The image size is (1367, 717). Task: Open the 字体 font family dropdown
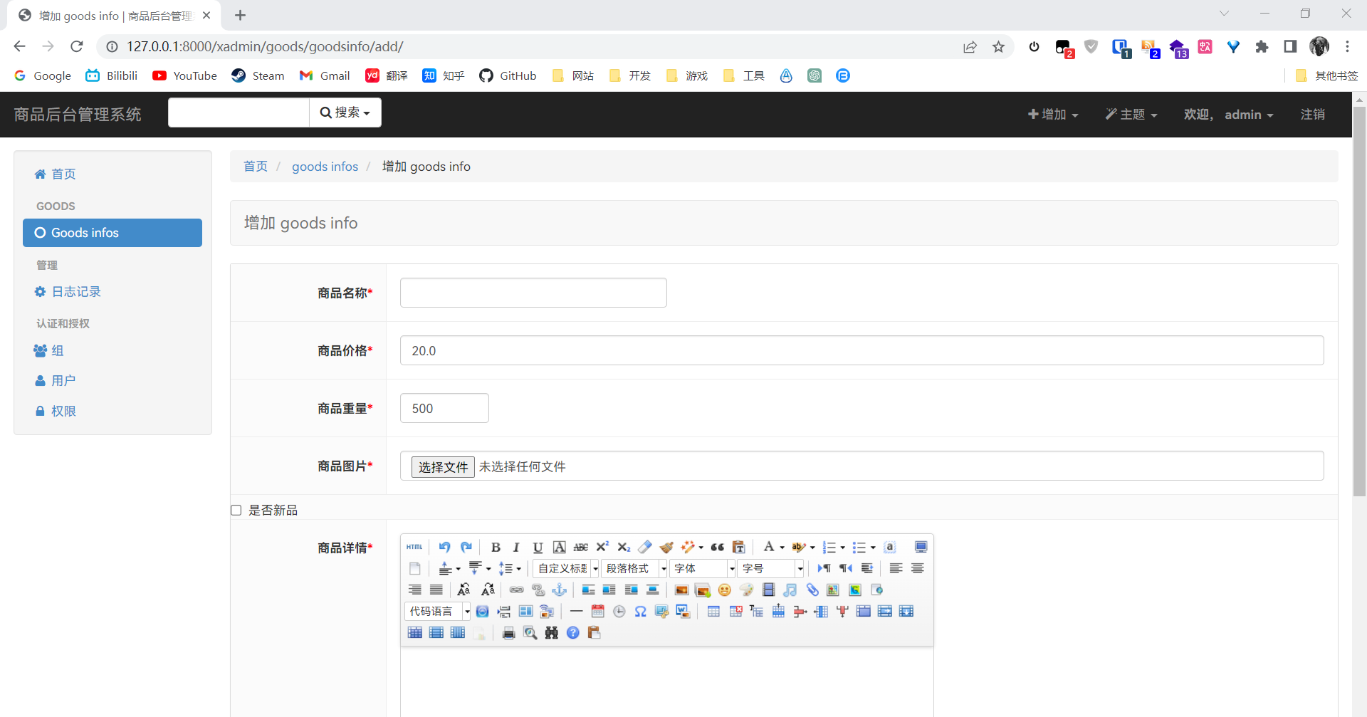[x=703, y=568]
